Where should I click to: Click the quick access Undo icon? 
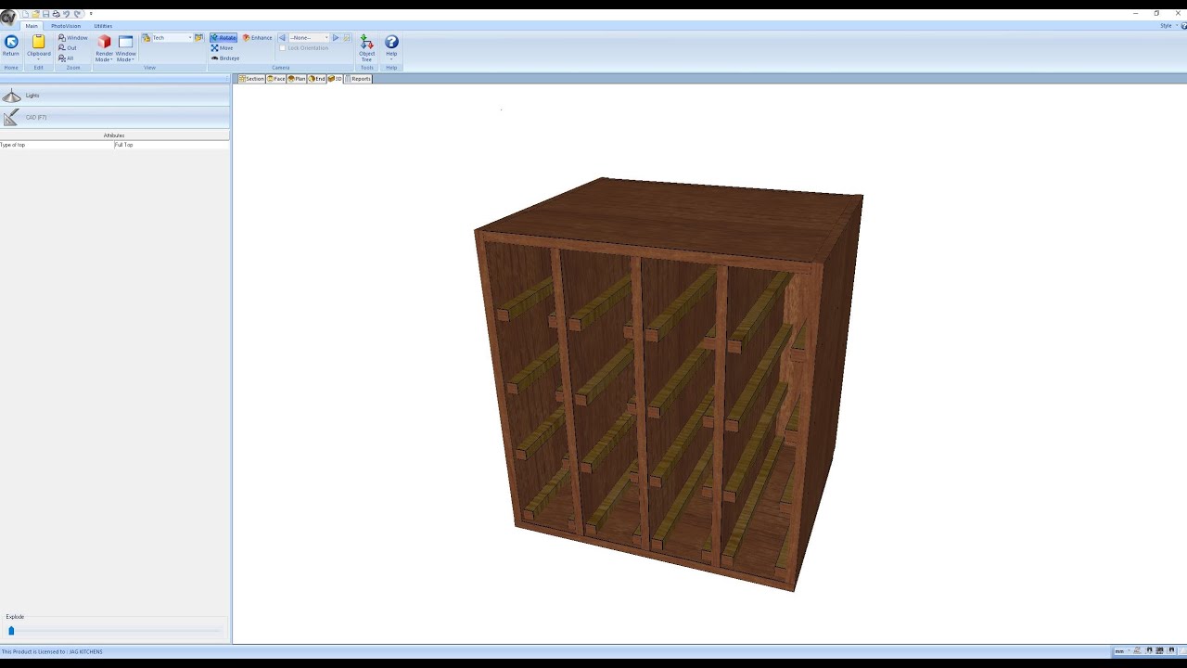pyautogui.click(x=66, y=14)
